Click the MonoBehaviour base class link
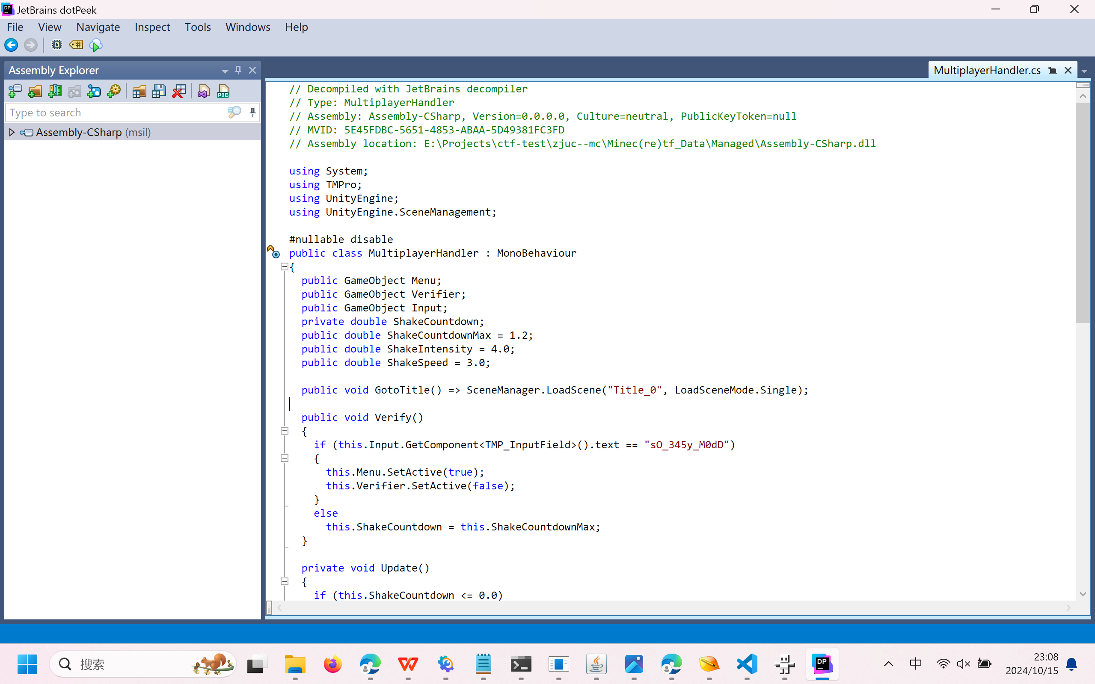 (536, 253)
